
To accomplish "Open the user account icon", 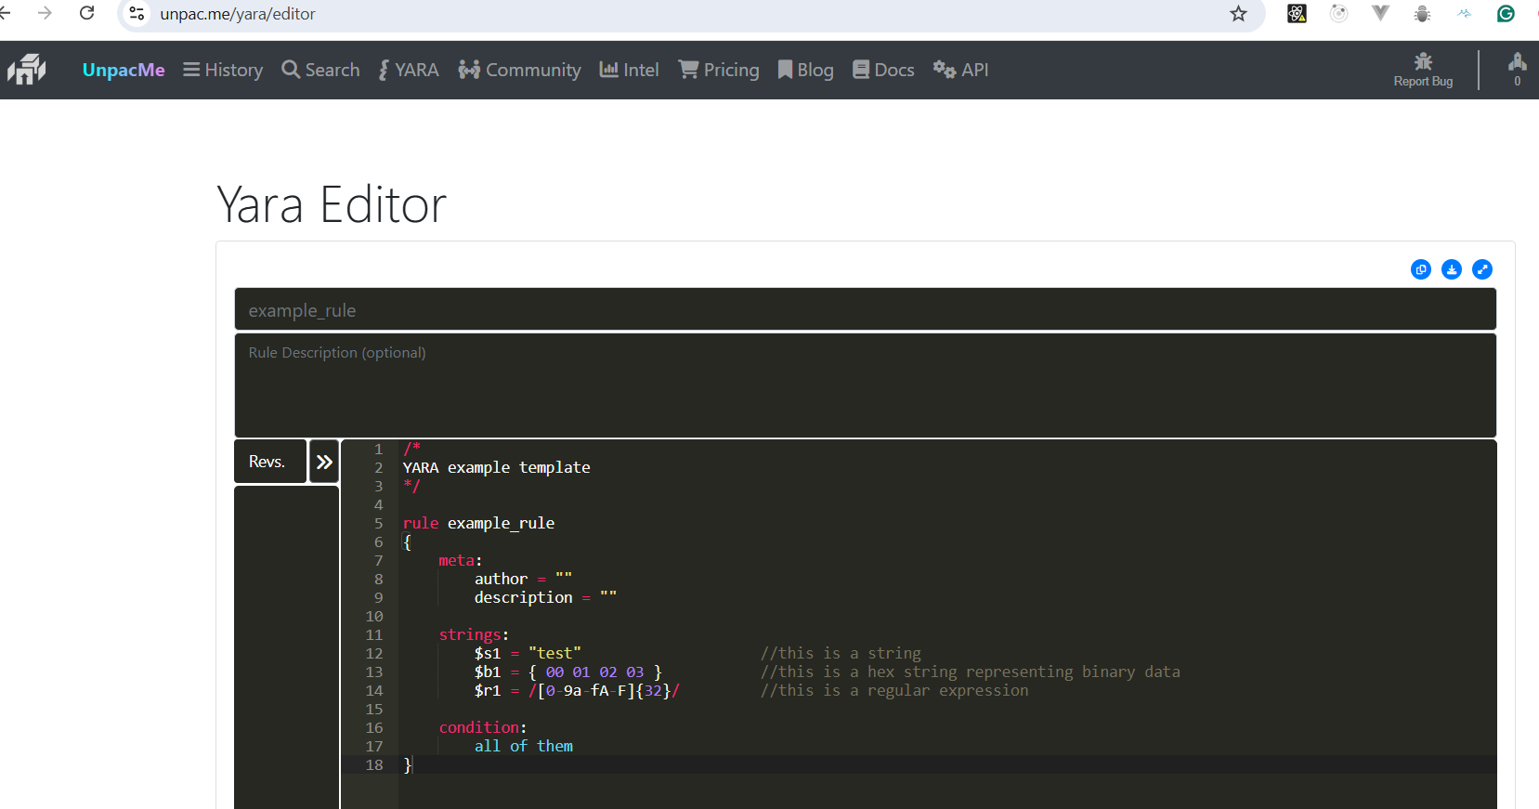I will [x=1518, y=69].
